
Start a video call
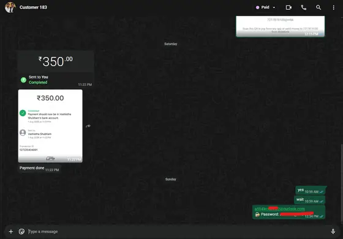point(288,7)
